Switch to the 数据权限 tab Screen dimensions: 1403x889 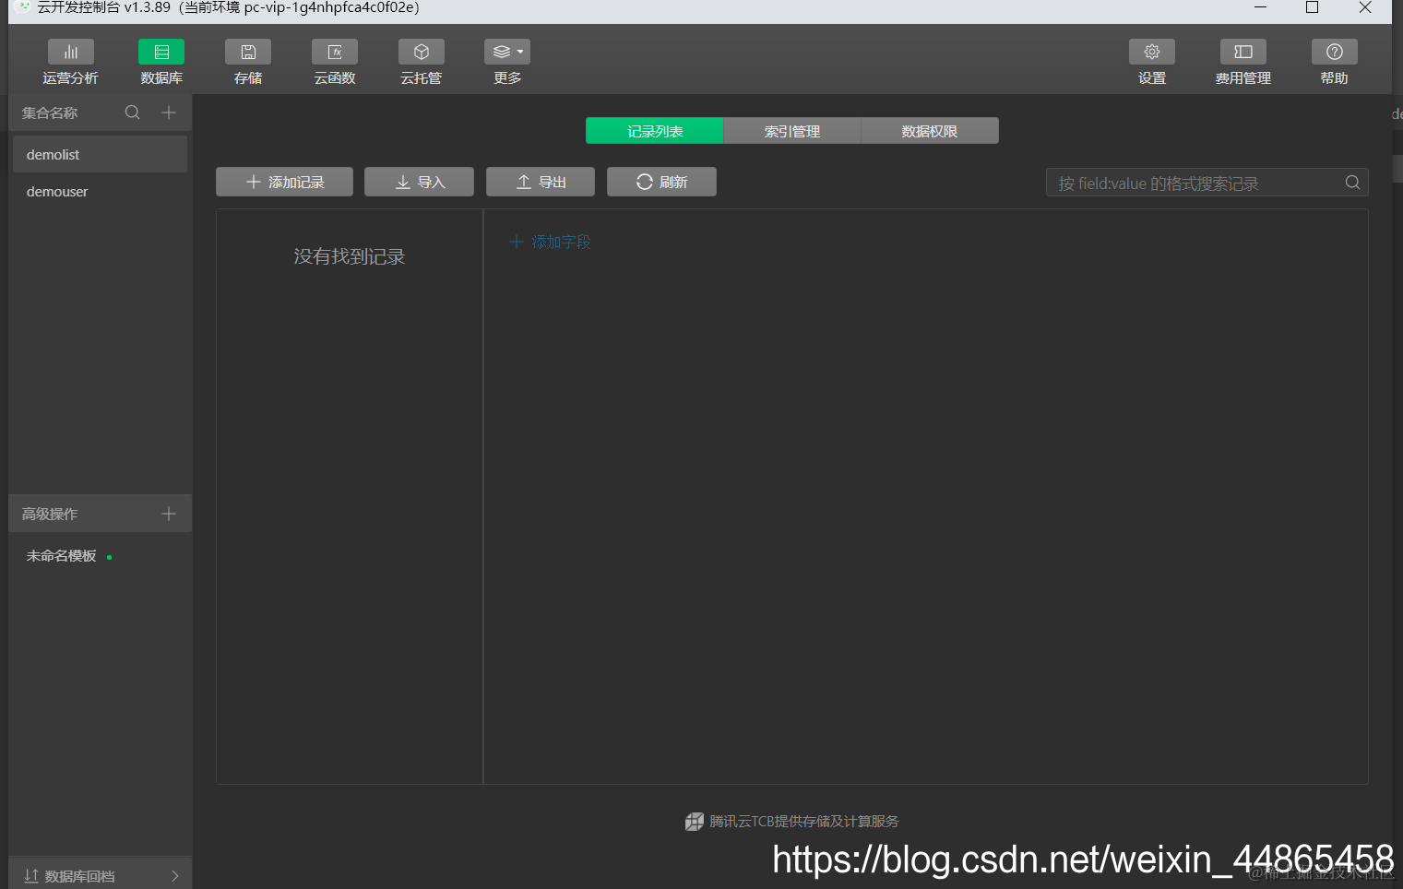(x=930, y=131)
